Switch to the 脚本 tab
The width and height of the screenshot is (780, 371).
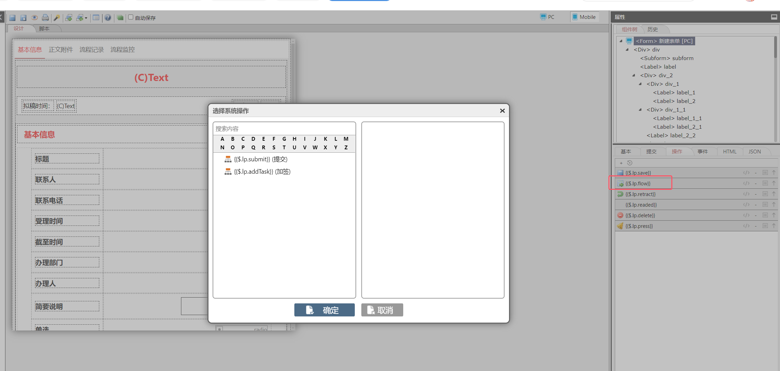44,28
